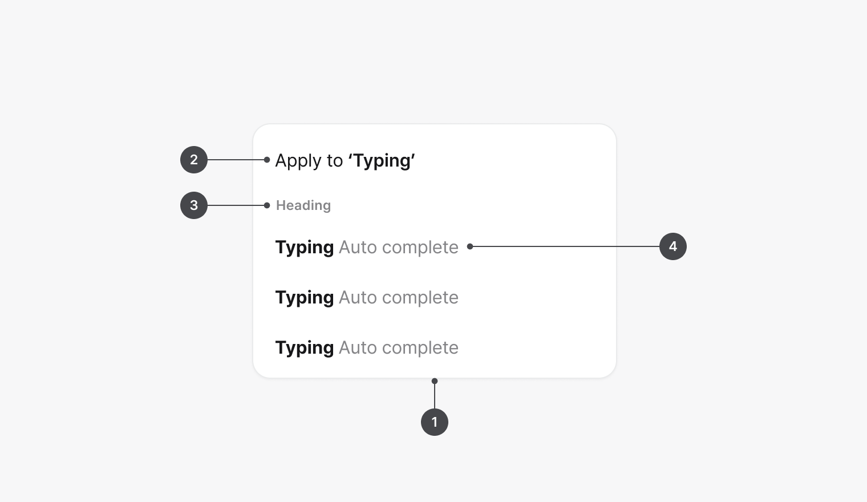The image size is (867, 502).
Task: Click gray "Auto complete" in the first suggestion
Action: (399, 248)
